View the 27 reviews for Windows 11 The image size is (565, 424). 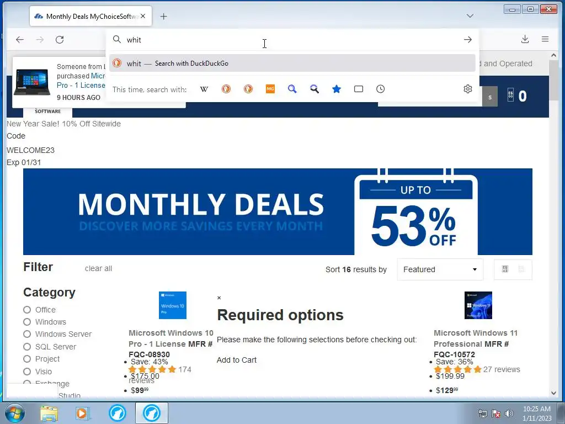502,369
